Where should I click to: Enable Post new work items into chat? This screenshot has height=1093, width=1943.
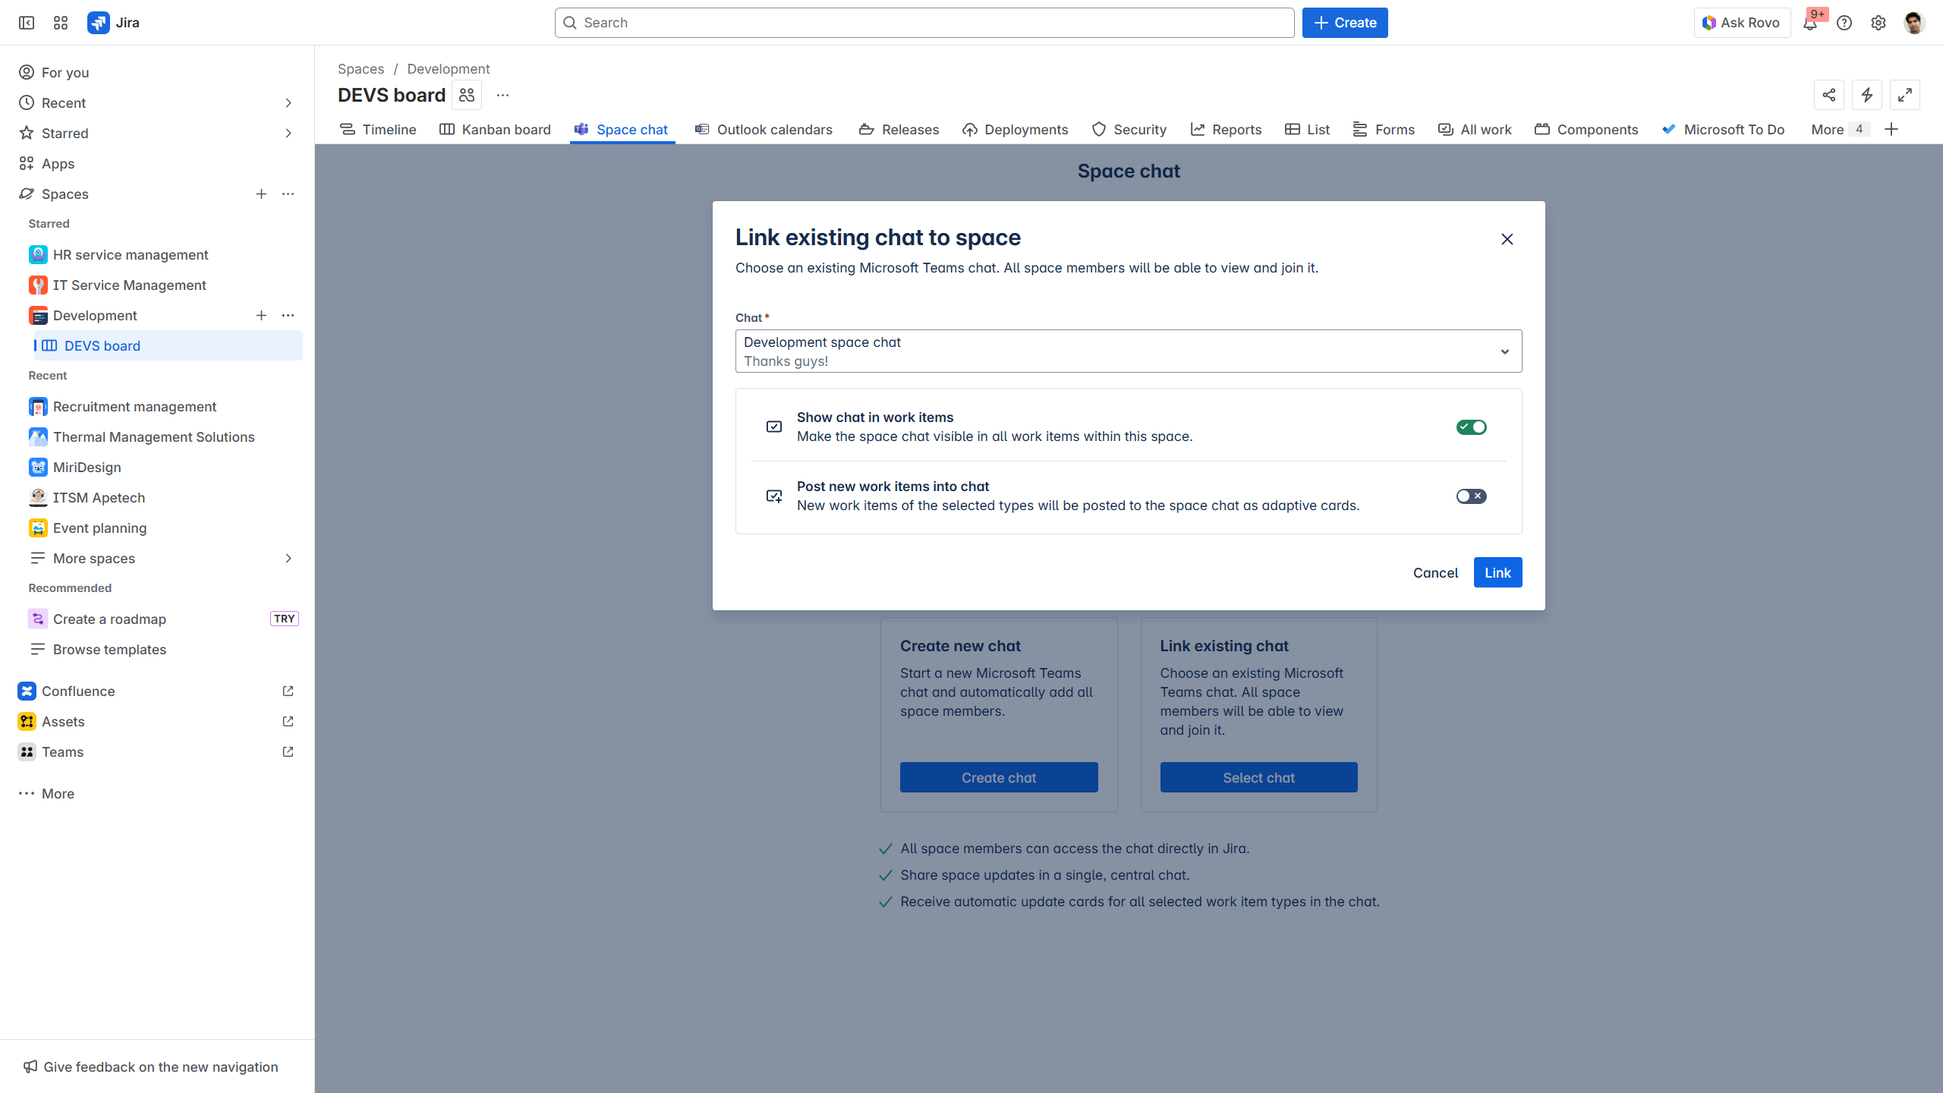[x=1471, y=496]
